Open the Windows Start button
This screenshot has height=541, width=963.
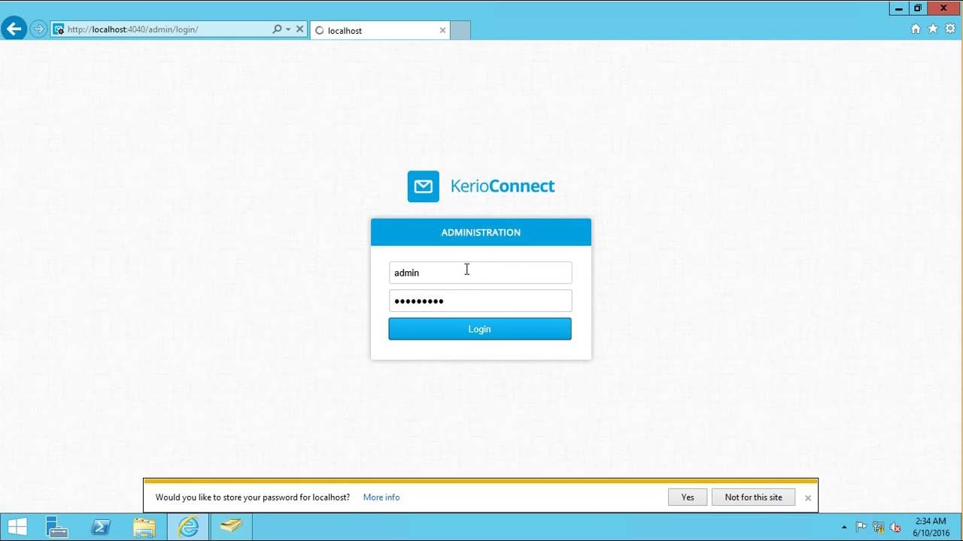17,527
